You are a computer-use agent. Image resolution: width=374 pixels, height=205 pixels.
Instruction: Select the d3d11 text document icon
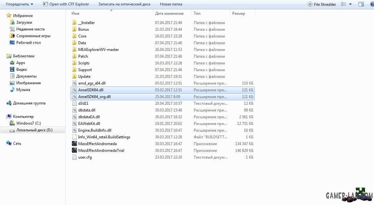[74, 103]
